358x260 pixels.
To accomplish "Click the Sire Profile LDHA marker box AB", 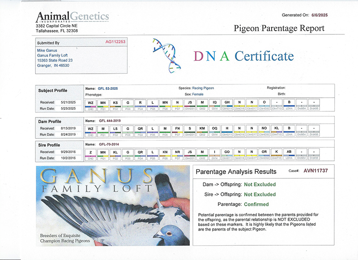I will coord(289,152).
